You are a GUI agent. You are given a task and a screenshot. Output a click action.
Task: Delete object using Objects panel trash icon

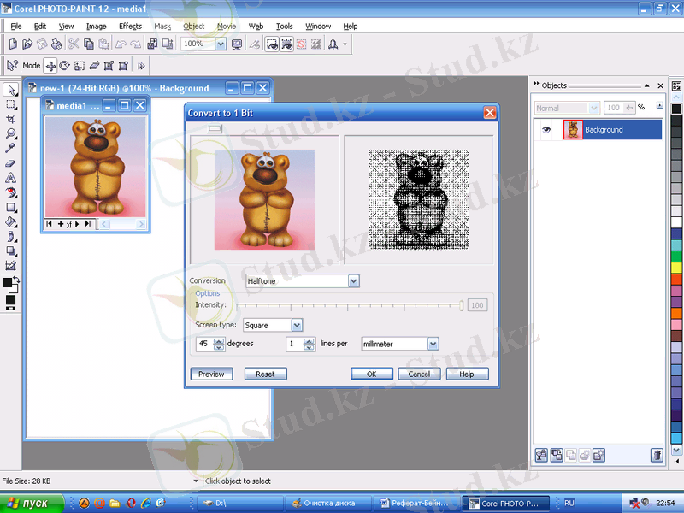point(657,455)
